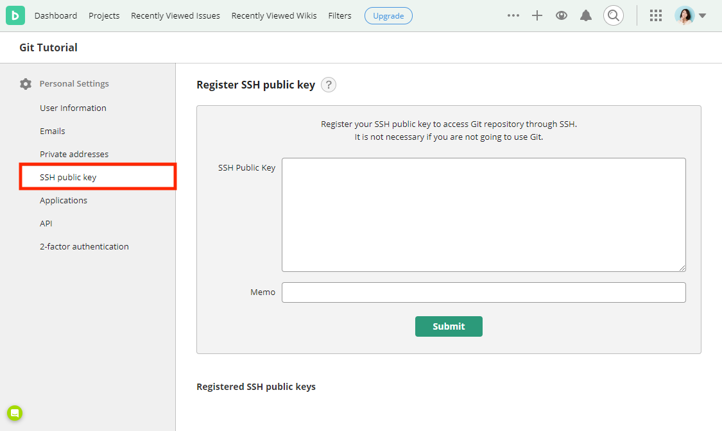Image resolution: width=722 pixels, height=431 pixels.
Task: Select SSH public key in sidebar
Action: coord(98,176)
